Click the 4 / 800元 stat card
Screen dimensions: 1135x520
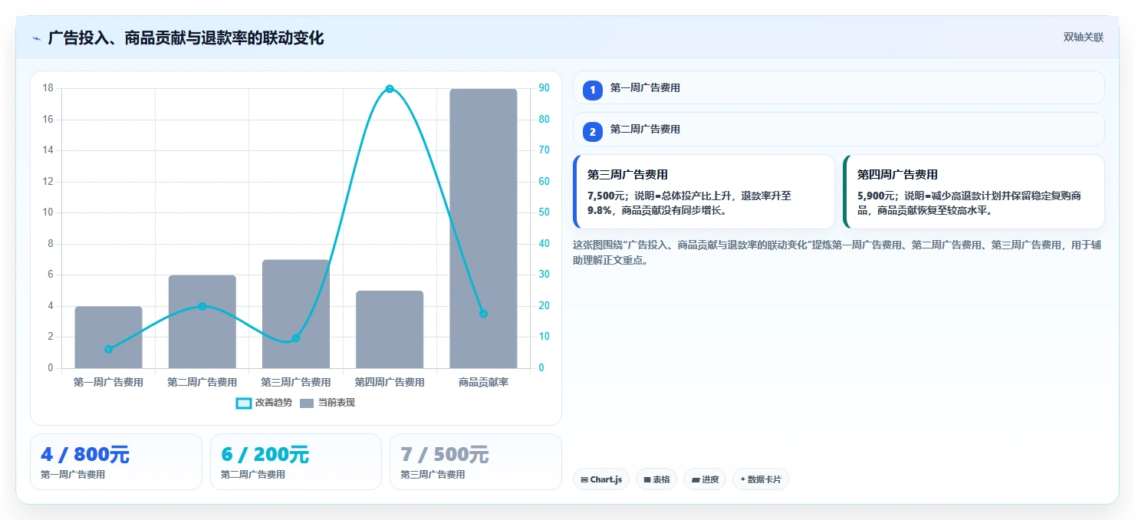click(x=116, y=462)
